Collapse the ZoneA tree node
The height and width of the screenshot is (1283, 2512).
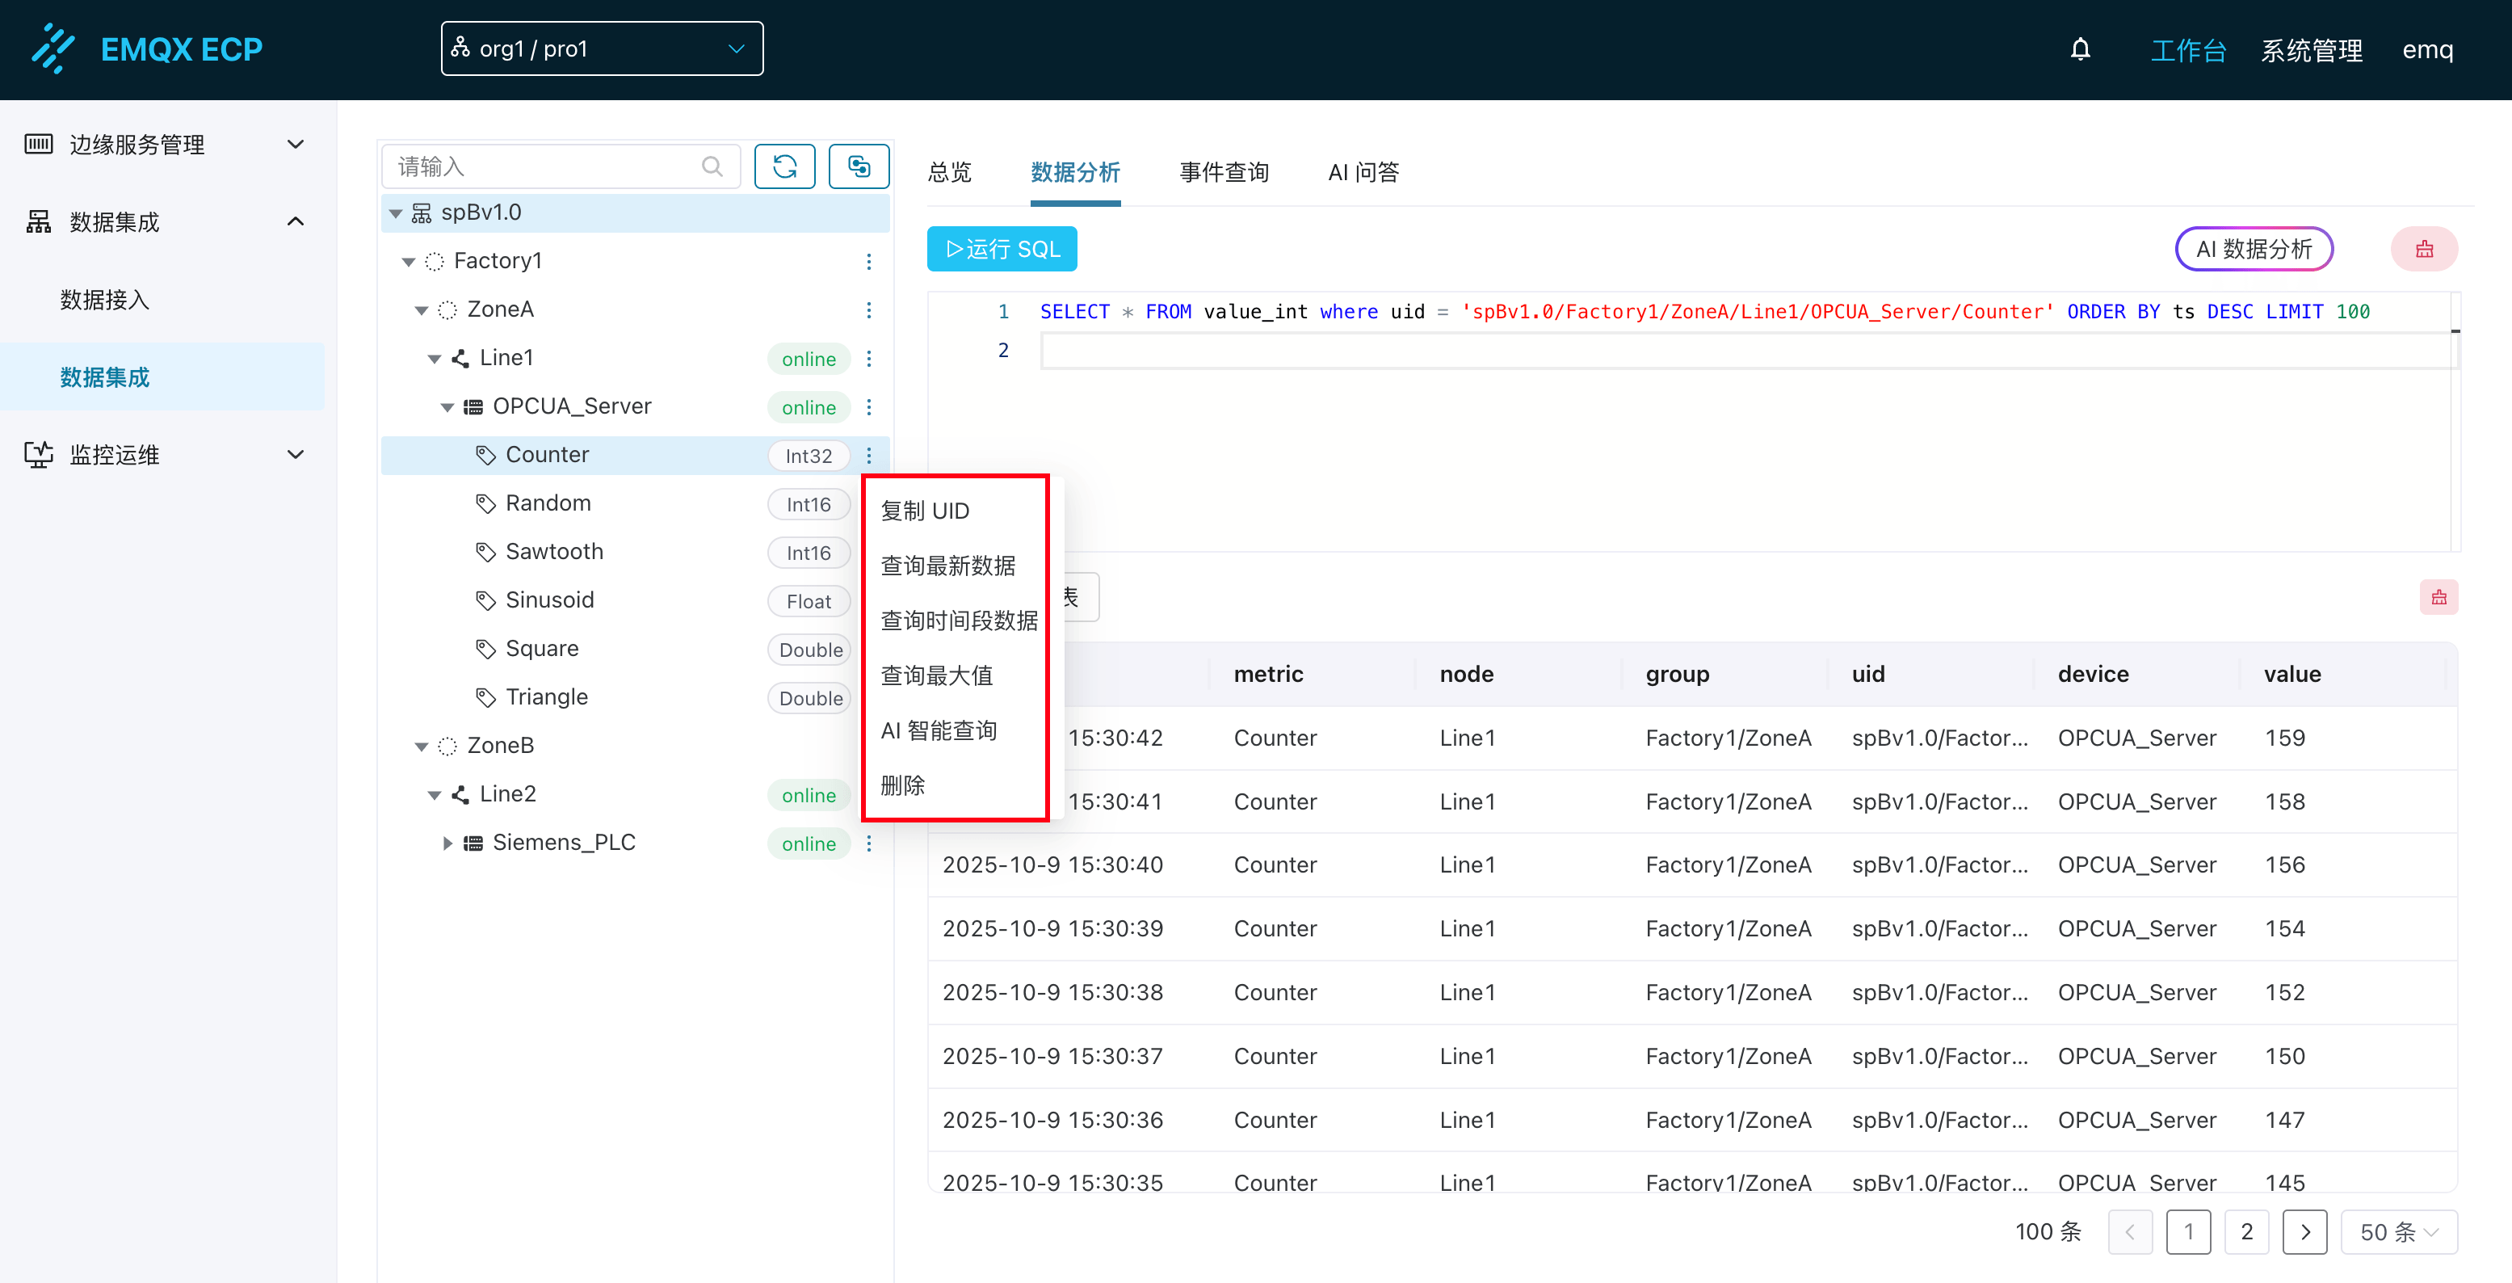[422, 310]
